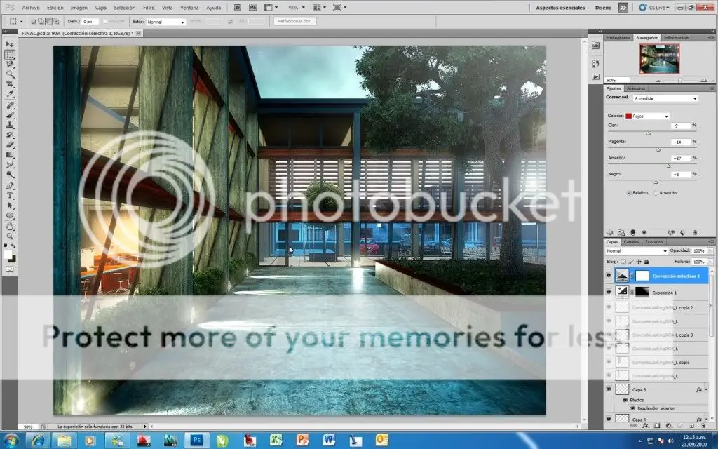Select the Type (T) tool
Viewport: 718px width, 449px height.
(x=10, y=196)
